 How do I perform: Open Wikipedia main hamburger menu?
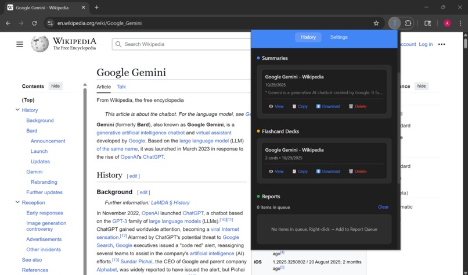tap(20, 44)
